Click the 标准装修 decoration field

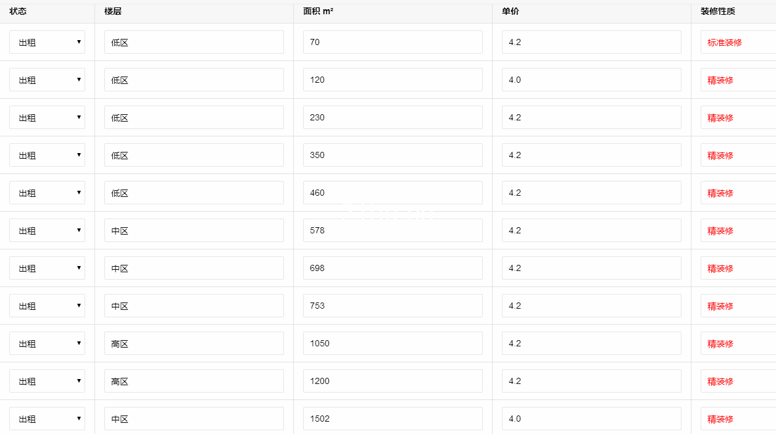[738, 42]
